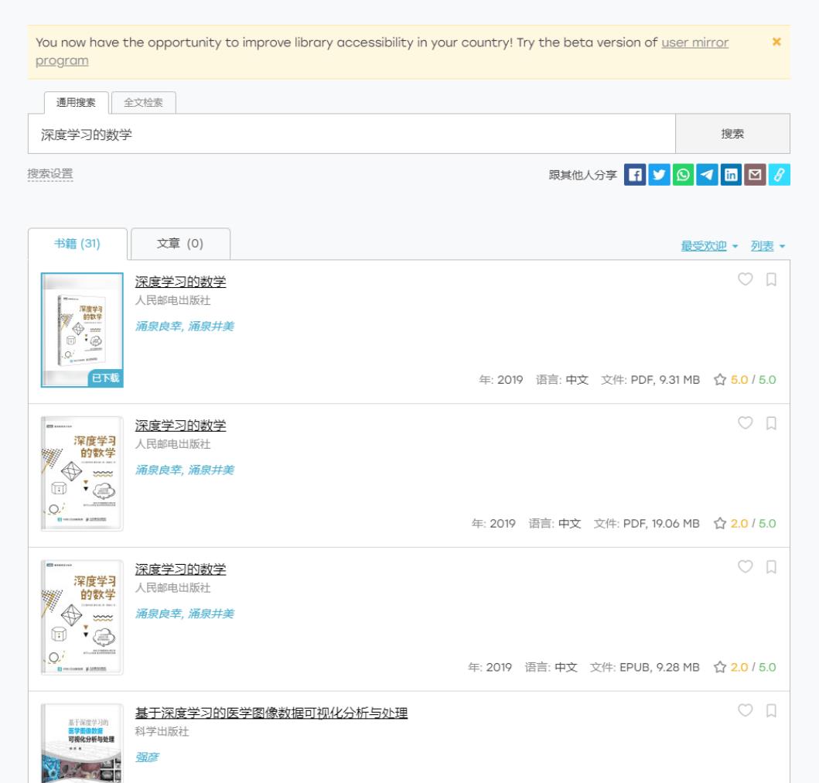
Task: Rate star of the 19.06 MB PDF book
Action: (720, 523)
